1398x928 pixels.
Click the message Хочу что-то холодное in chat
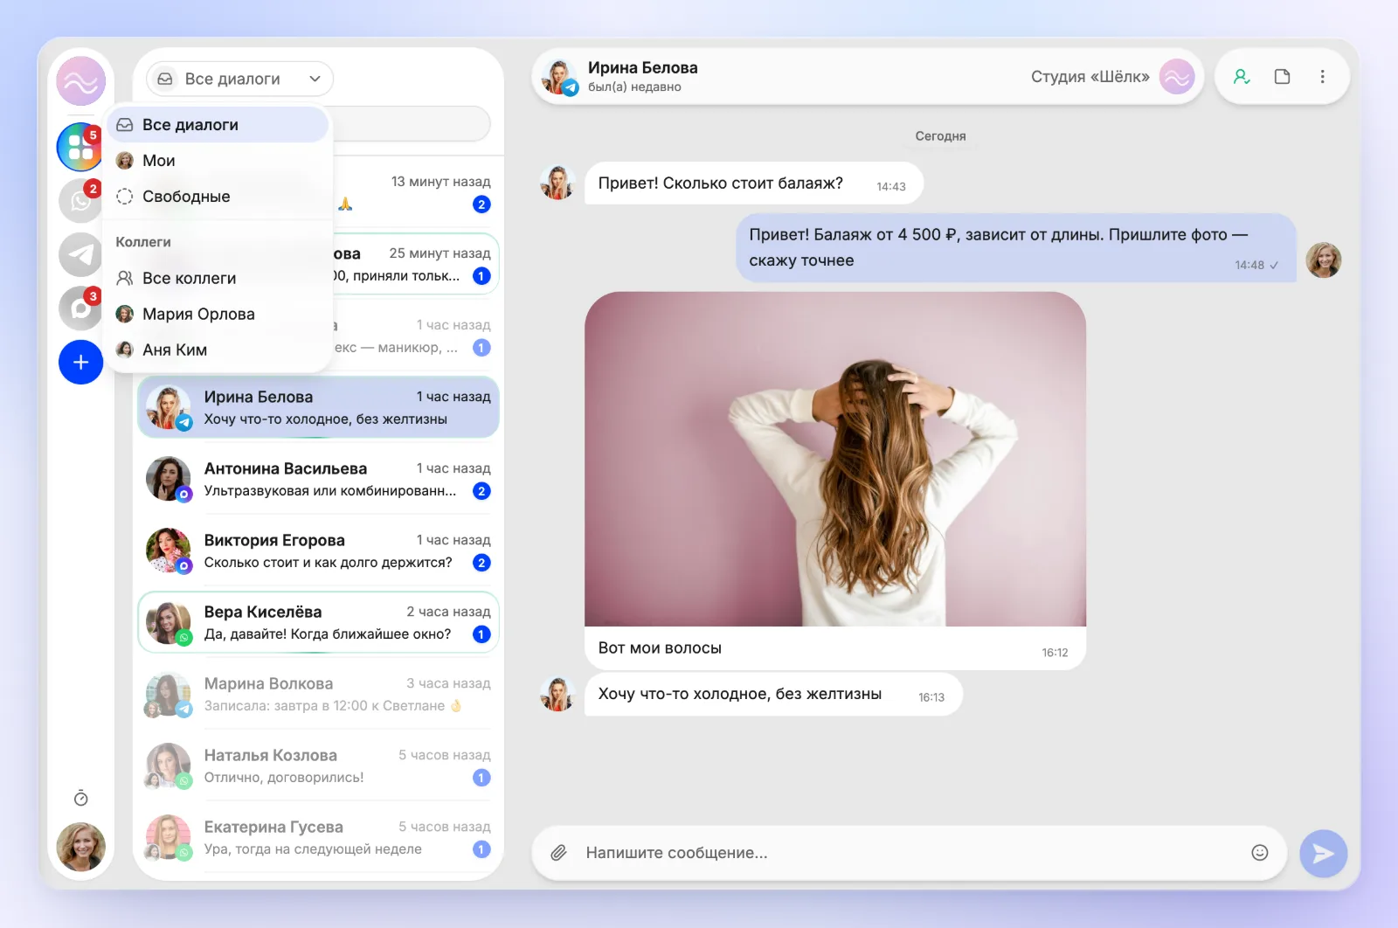coord(772,694)
